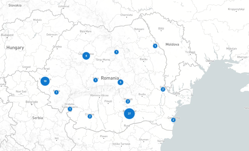Select the Pitești city label
Image resolution: width=249 pixels, height=151 pixels.
(x=108, y=101)
